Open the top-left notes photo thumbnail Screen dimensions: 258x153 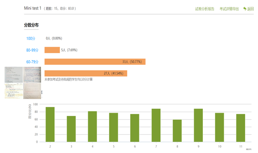tap(14, 75)
